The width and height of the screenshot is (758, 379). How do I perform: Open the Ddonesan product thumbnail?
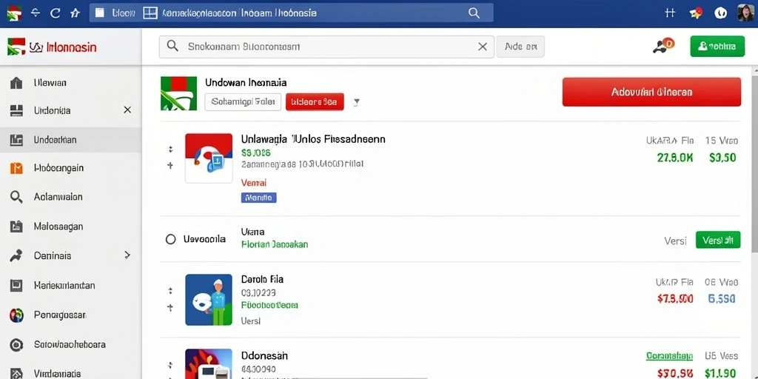pyautogui.click(x=209, y=364)
